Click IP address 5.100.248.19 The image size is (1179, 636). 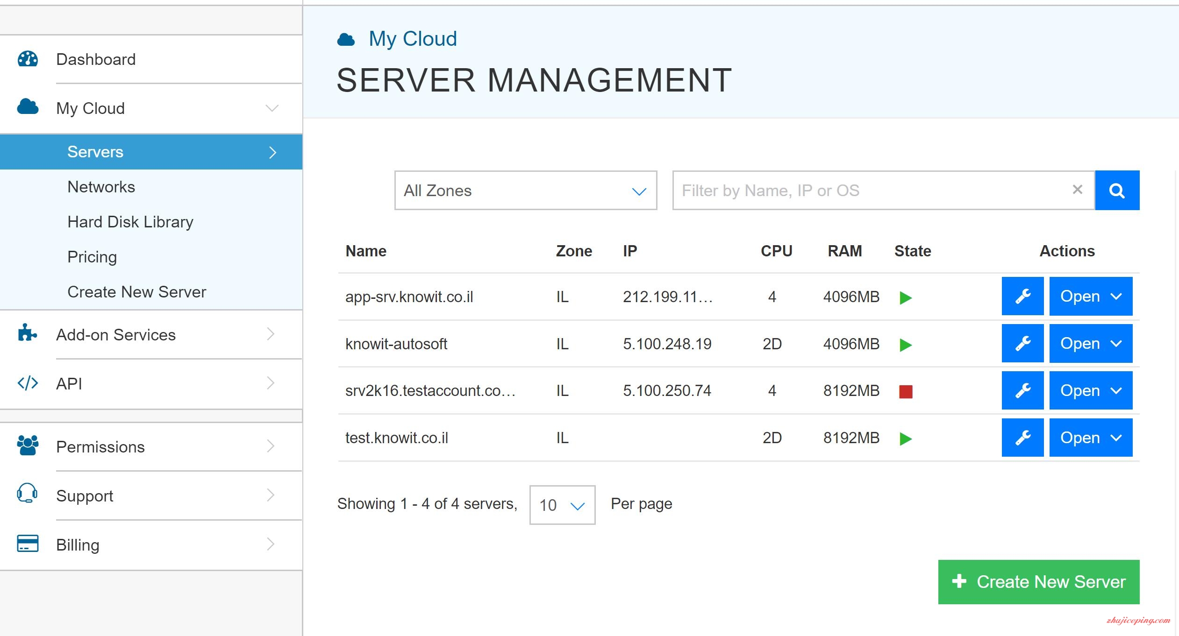pyautogui.click(x=667, y=344)
